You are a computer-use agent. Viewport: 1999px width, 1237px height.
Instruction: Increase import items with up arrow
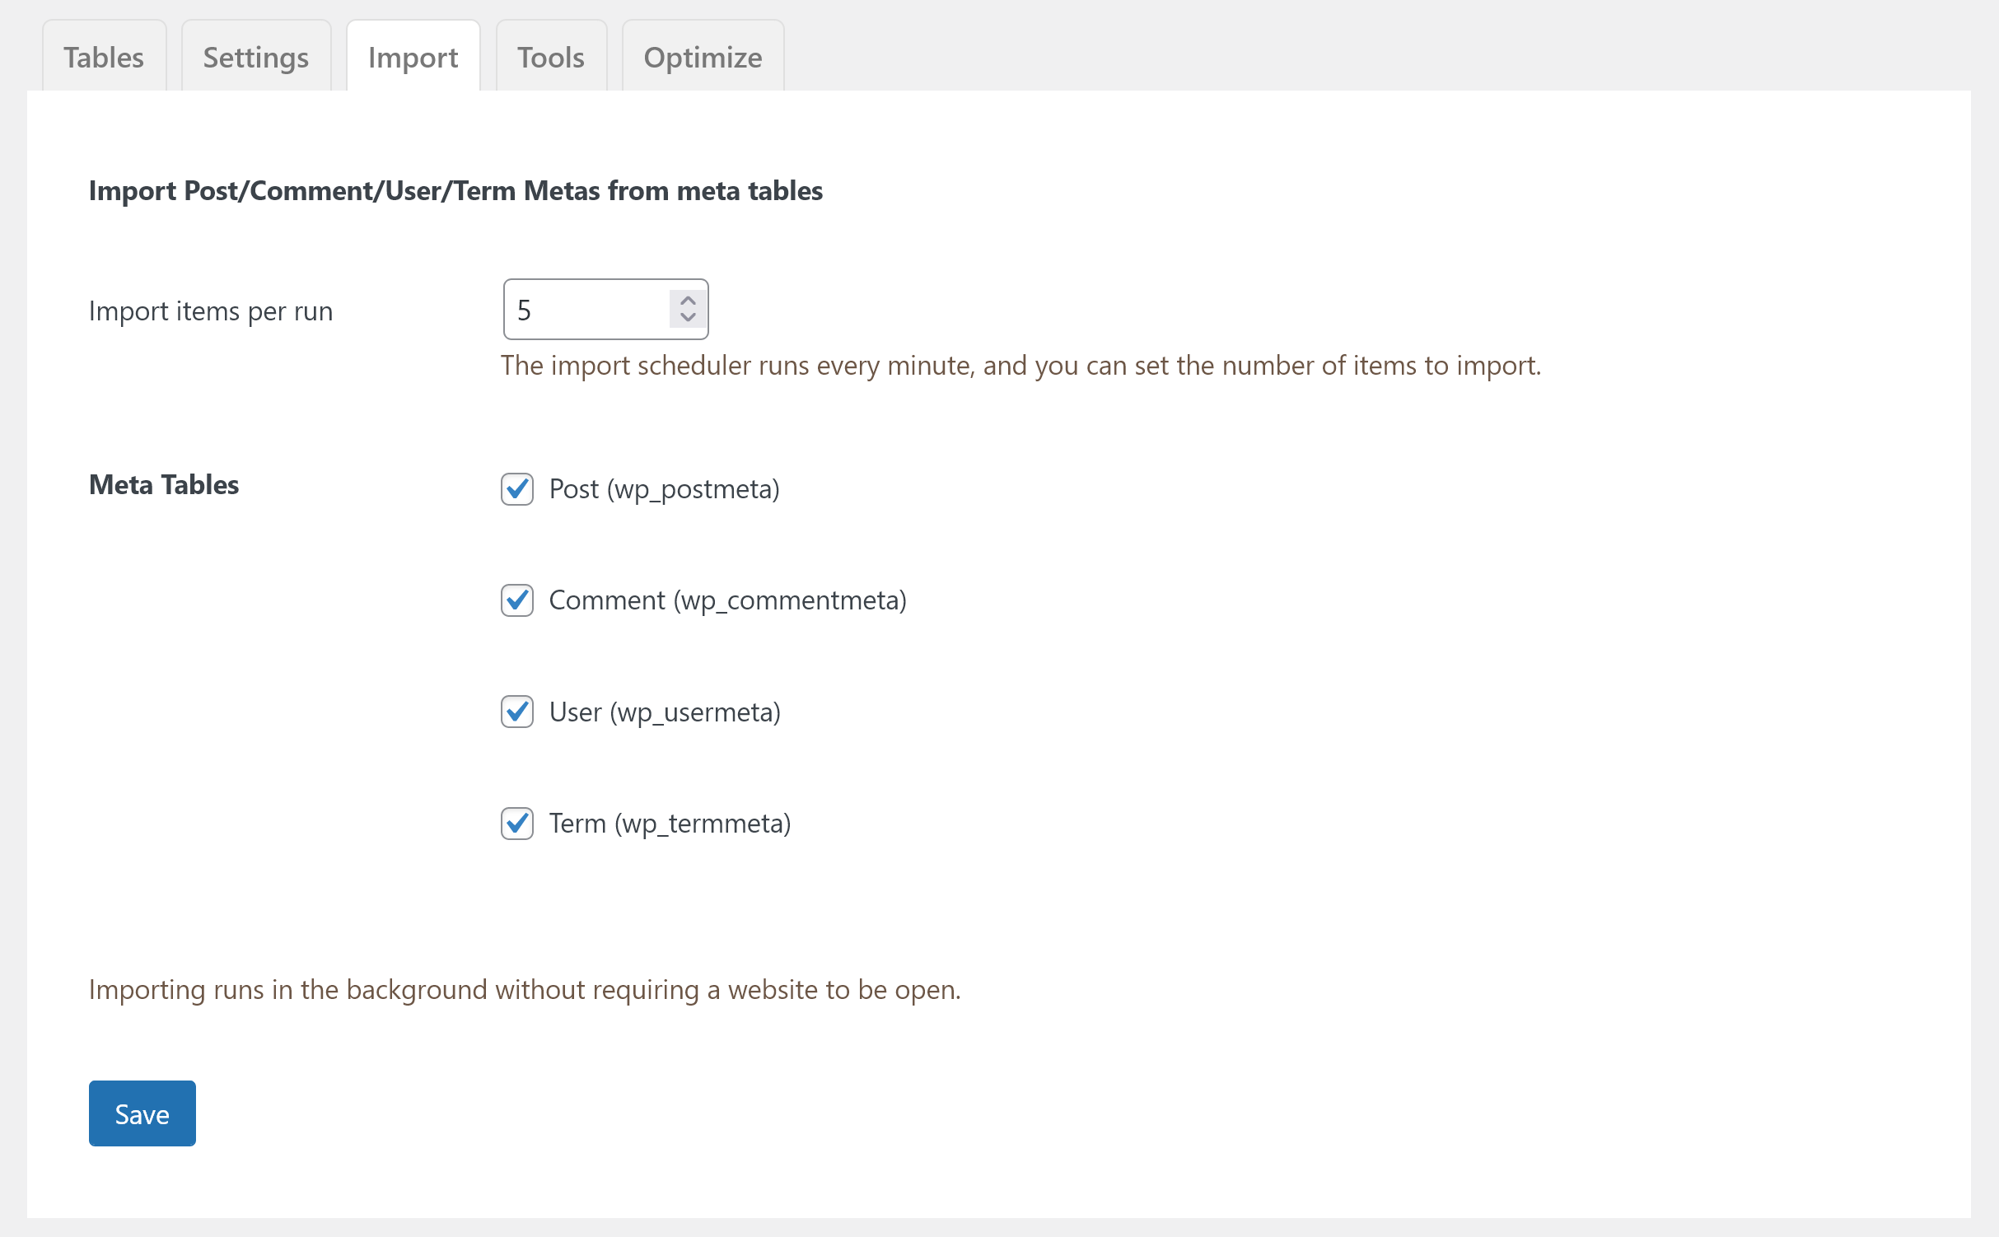688,301
